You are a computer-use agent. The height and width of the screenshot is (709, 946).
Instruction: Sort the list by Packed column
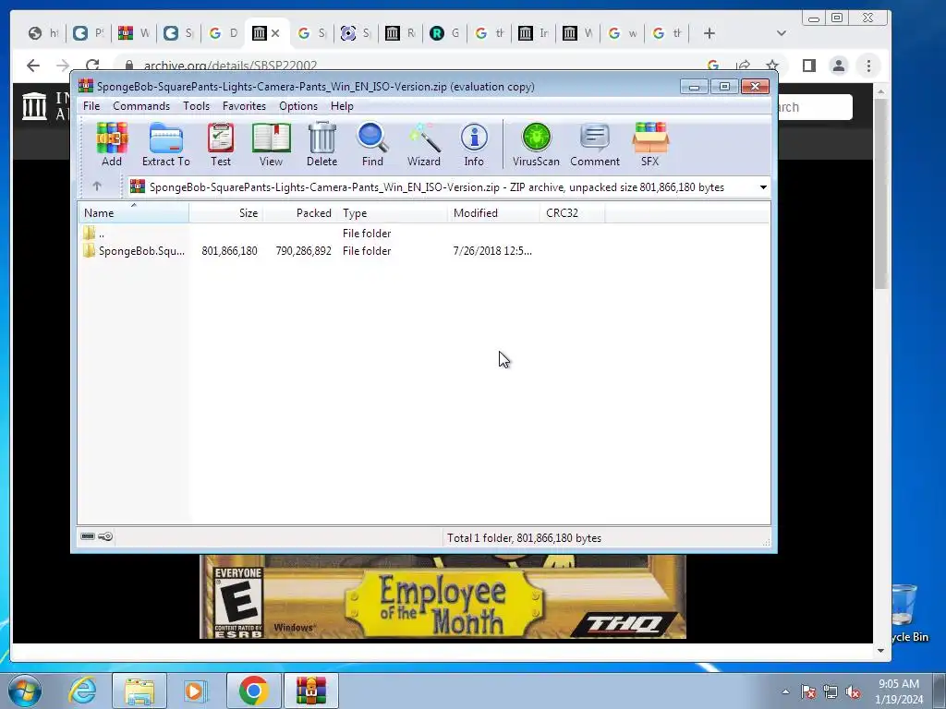point(300,213)
